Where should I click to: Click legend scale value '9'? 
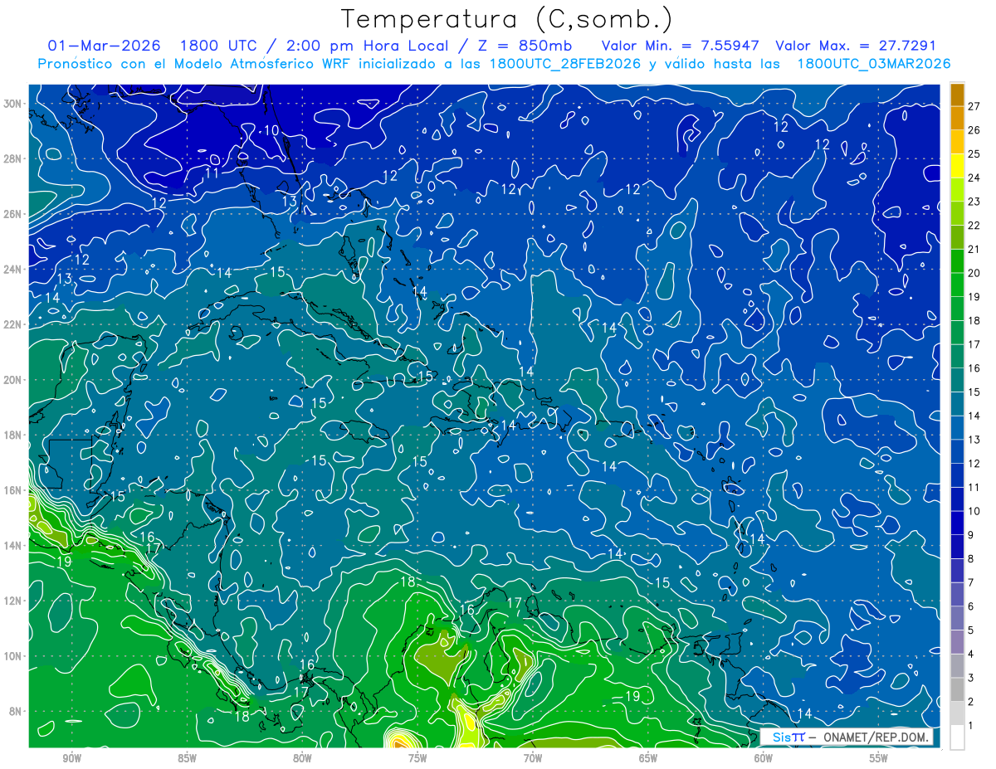970,535
